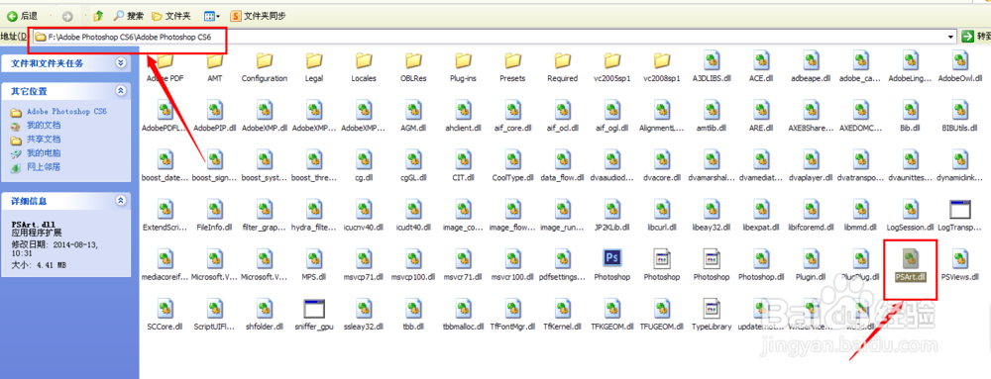Select the Plugin.dll file
This screenshot has width=991, height=379.
tap(811, 265)
